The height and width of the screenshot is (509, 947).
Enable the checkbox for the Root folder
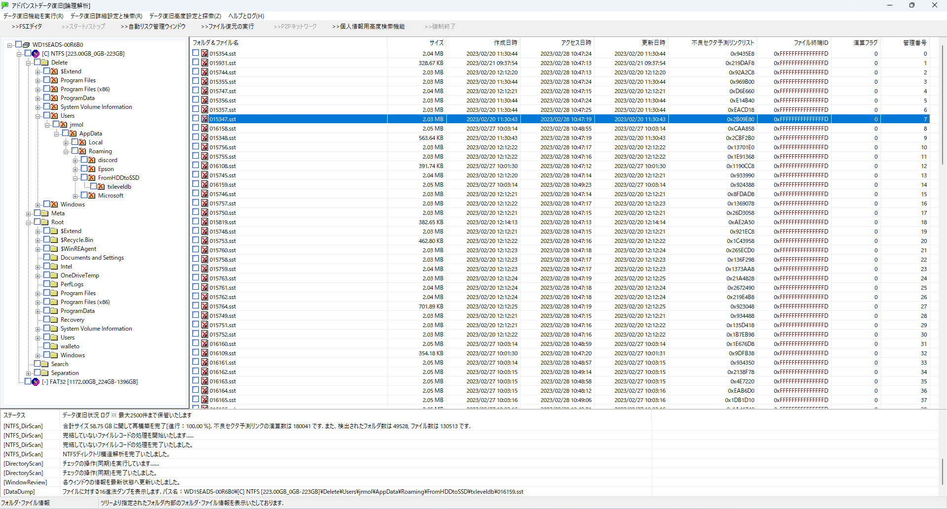tap(37, 222)
